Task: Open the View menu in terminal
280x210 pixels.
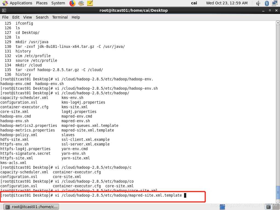Action: click(x=27, y=17)
